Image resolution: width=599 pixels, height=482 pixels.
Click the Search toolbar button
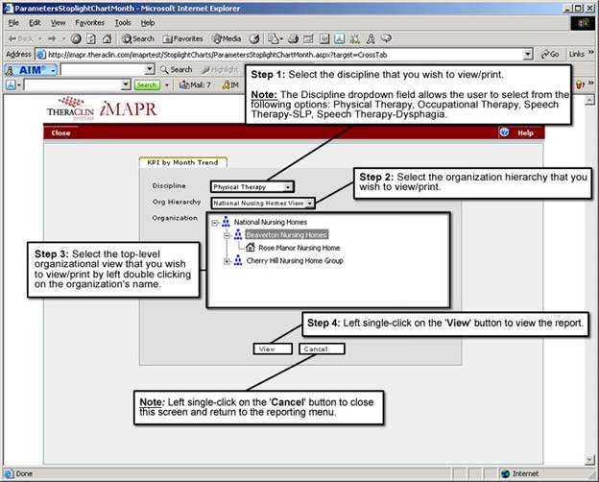(x=137, y=38)
